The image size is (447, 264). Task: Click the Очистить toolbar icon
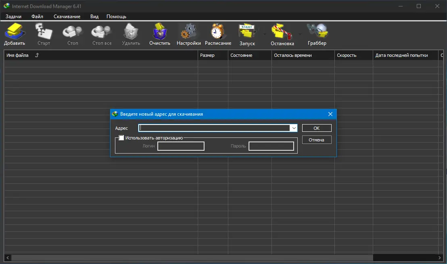(x=159, y=33)
